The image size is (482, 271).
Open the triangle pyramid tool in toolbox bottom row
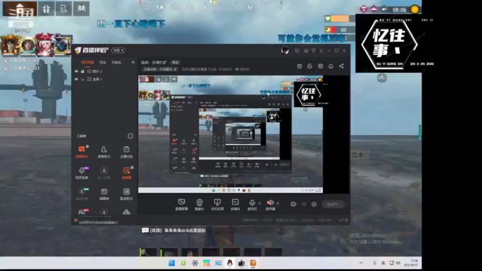pyautogui.click(x=127, y=212)
